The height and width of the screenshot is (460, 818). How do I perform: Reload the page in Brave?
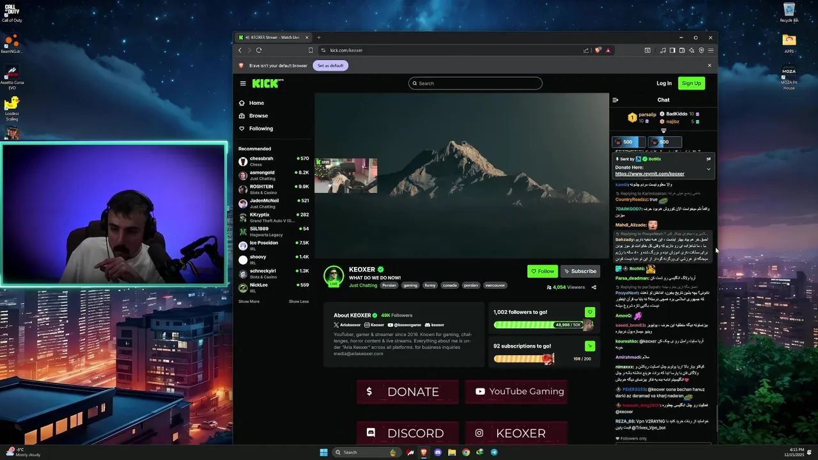click(259, 50)
